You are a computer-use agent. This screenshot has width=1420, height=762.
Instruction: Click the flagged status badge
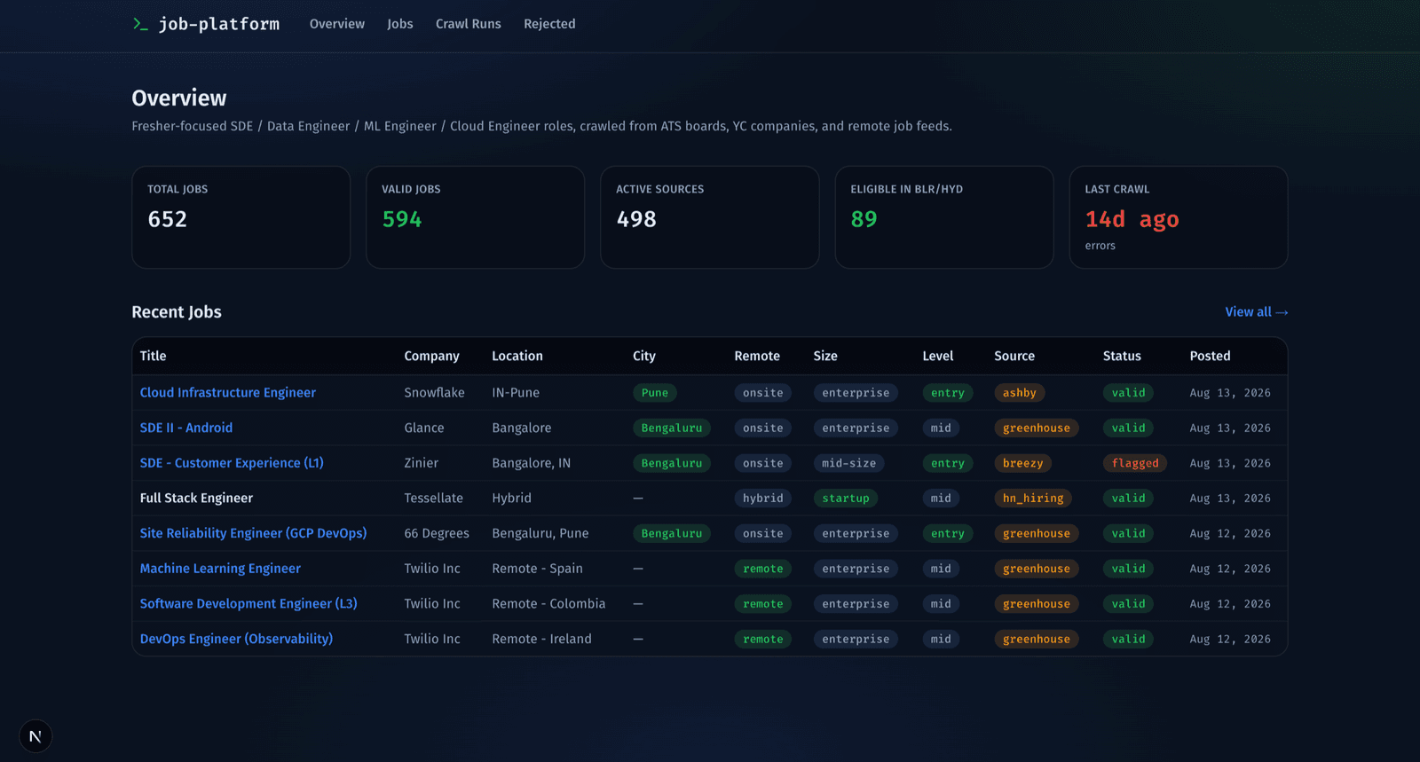[1135, 463]
